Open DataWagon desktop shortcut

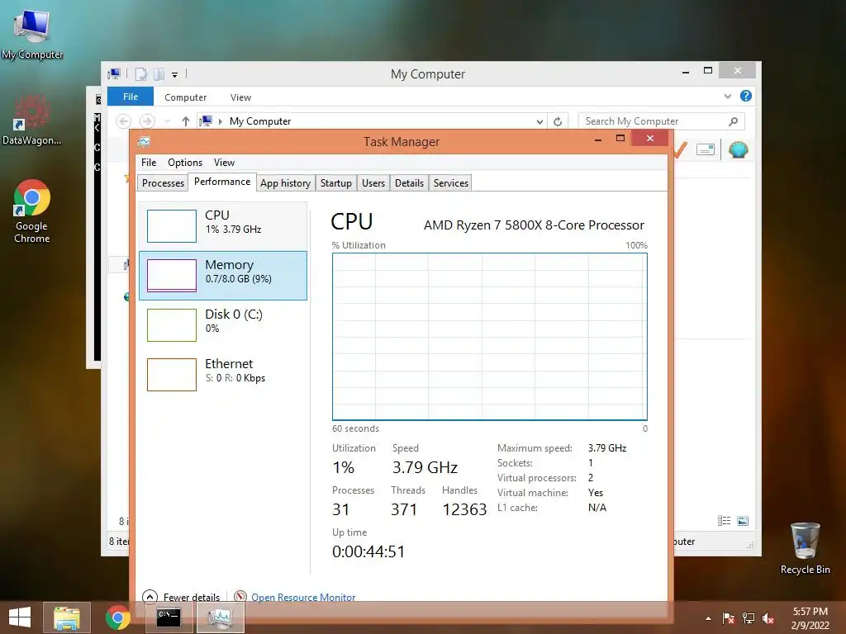point(32,120)
